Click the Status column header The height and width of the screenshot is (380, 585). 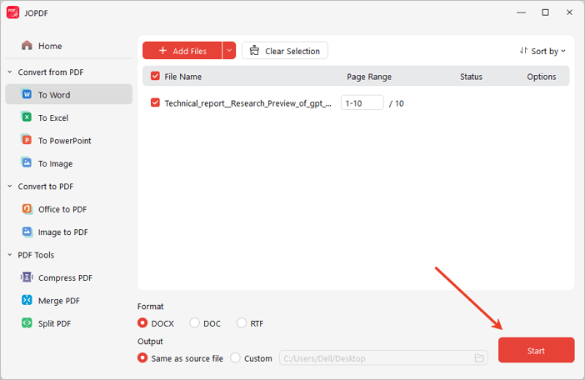click(471, 77)
